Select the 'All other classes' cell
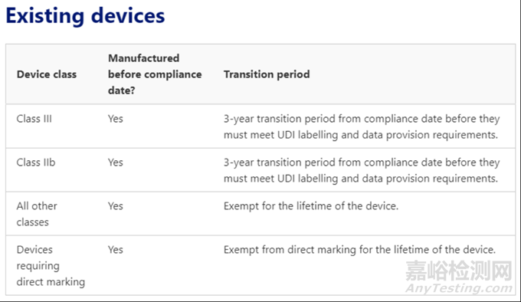 37,214
